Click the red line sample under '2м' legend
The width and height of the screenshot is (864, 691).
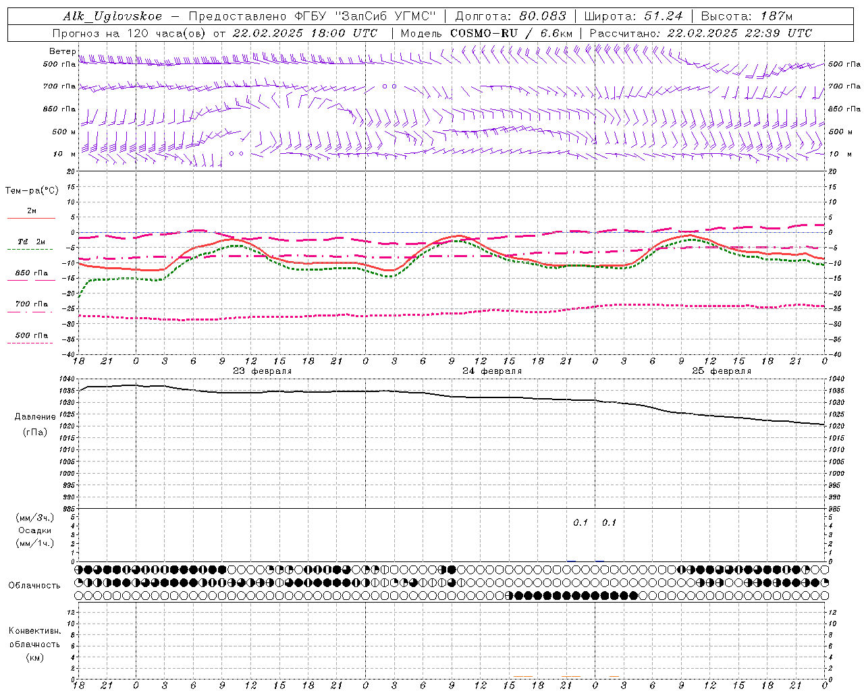(x=31, y=218)
